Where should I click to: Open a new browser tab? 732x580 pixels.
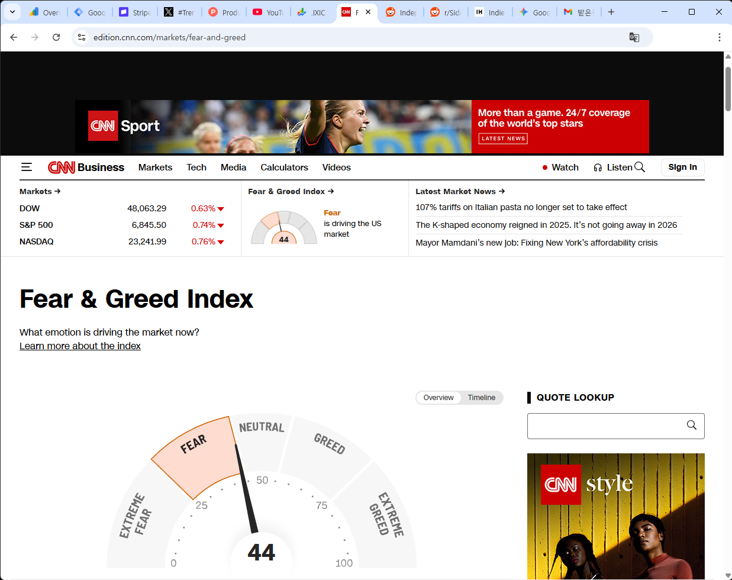coord(611,12)
